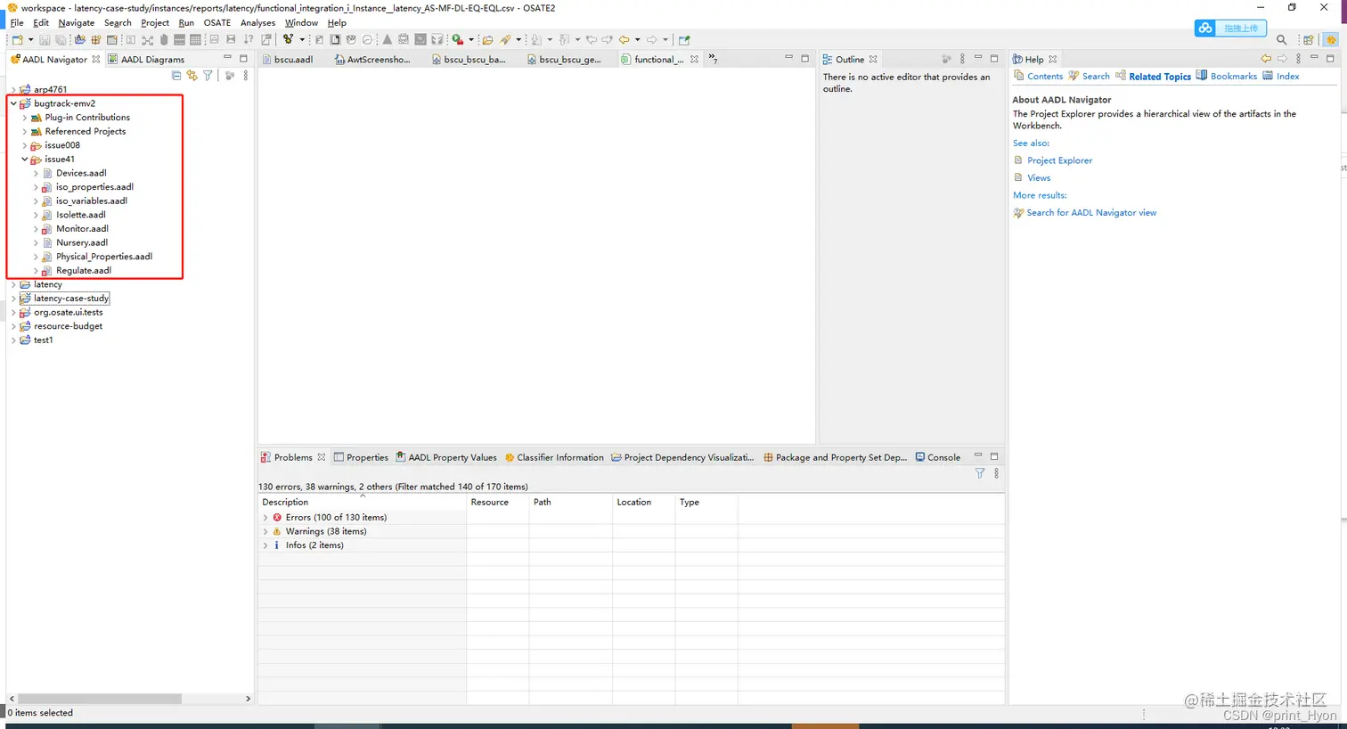This screenshot has width=1347, height=729.
Task: Open the Navigate menu
Action: [x=76, y=22]
